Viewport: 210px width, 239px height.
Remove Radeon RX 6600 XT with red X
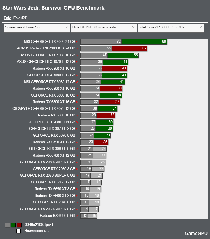point(77,196)
